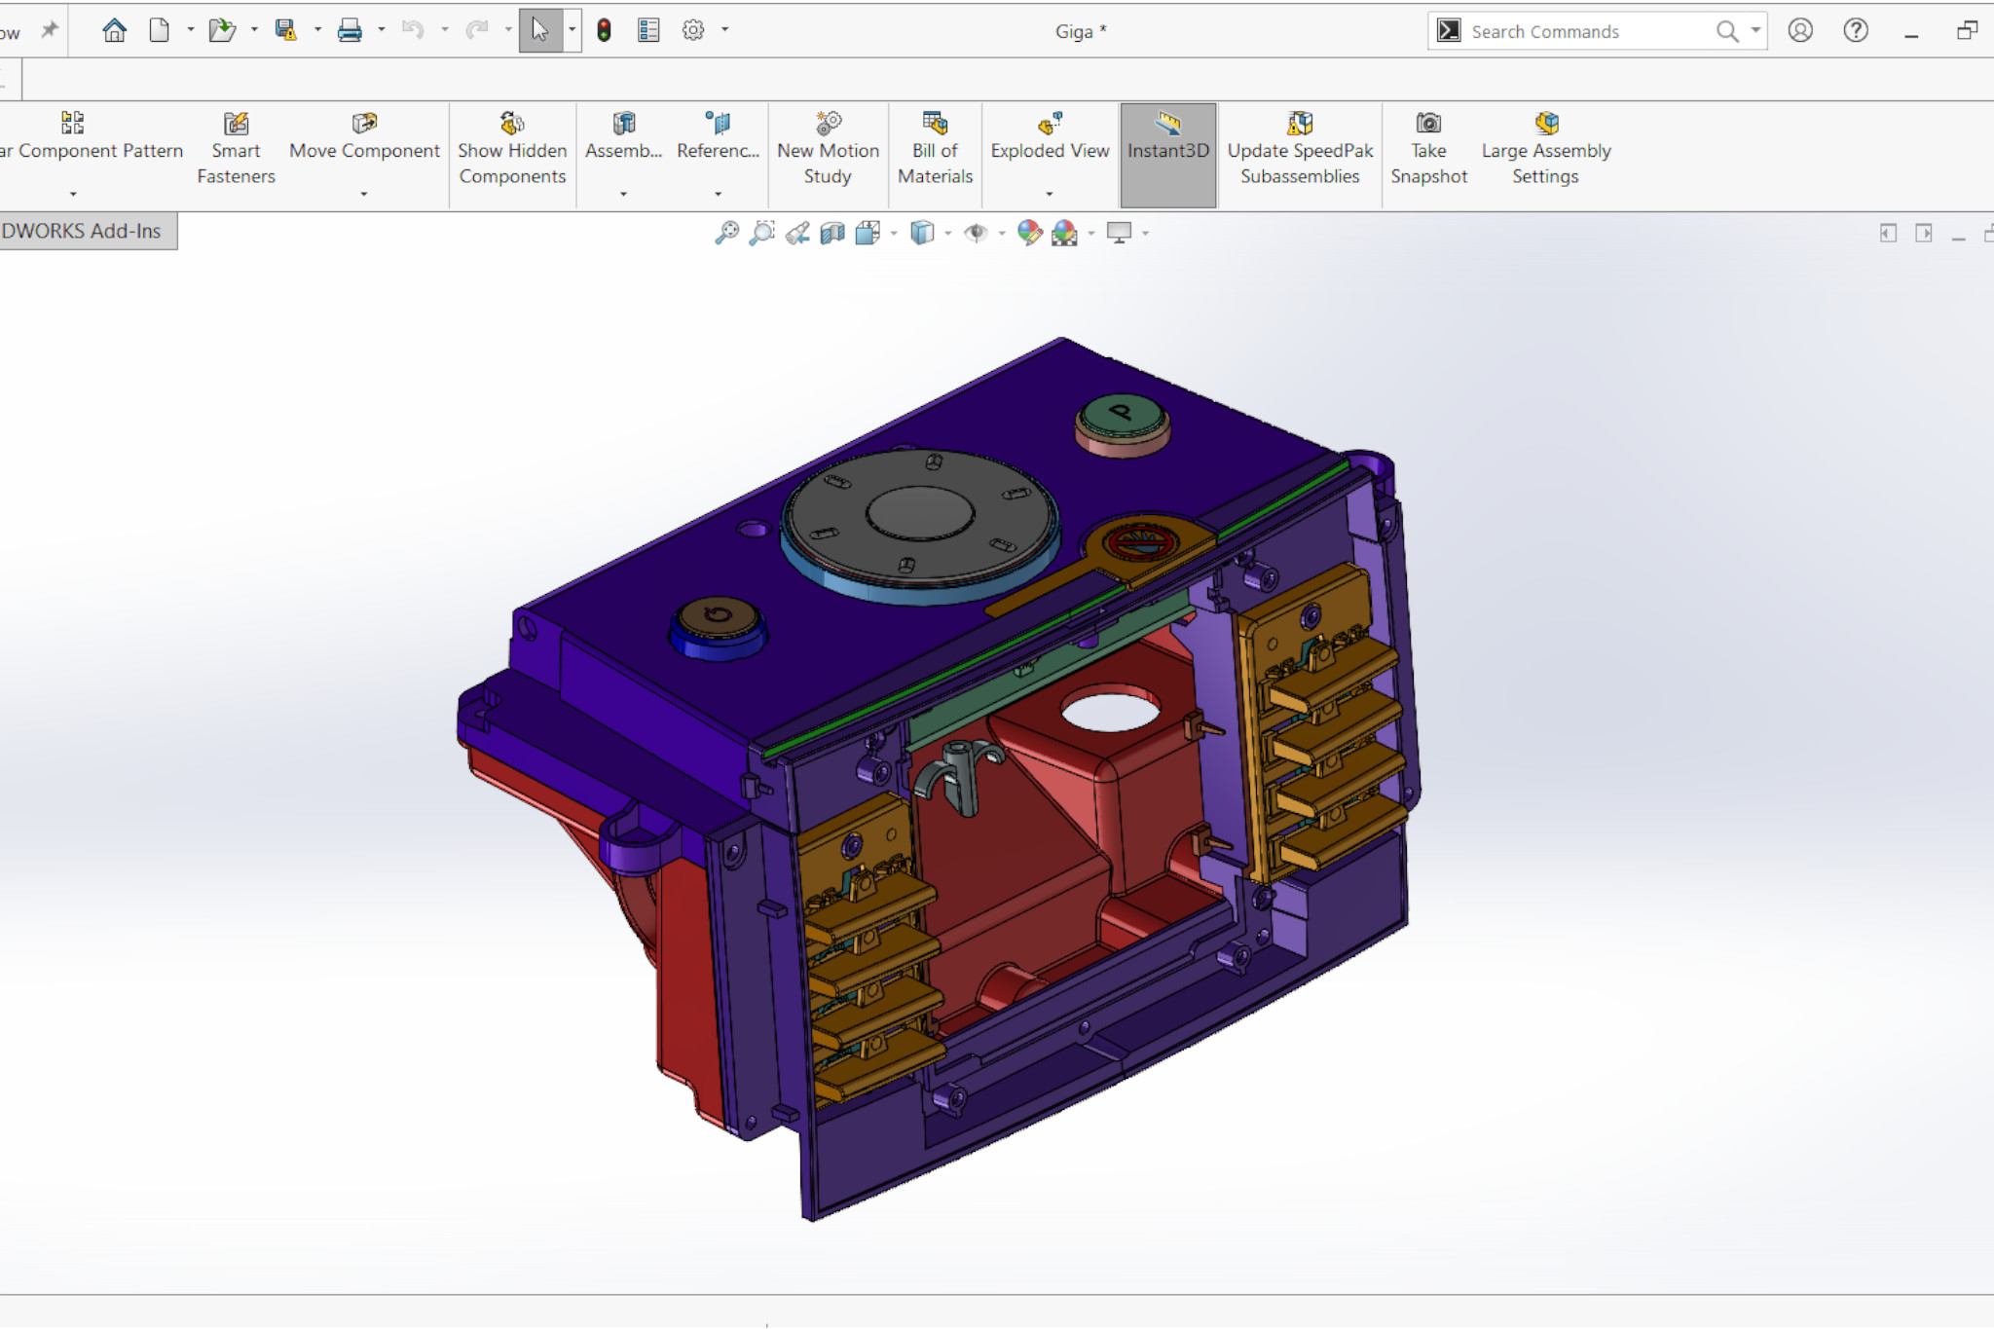
Task: Expand the Move Component dropdown arrow
Action: 364,194
